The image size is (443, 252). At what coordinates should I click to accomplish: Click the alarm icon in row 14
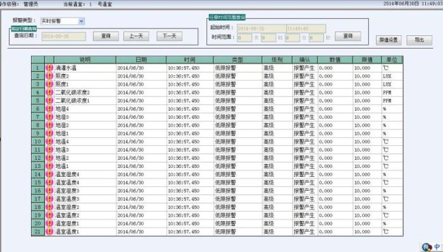[x=49, y=174]
